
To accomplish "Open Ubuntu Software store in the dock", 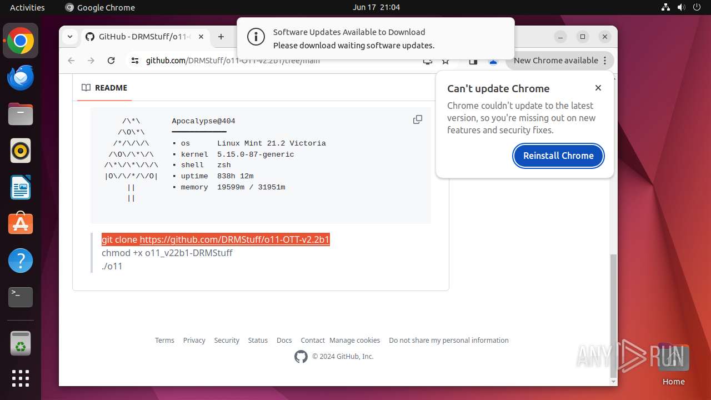I will [21, 224].
